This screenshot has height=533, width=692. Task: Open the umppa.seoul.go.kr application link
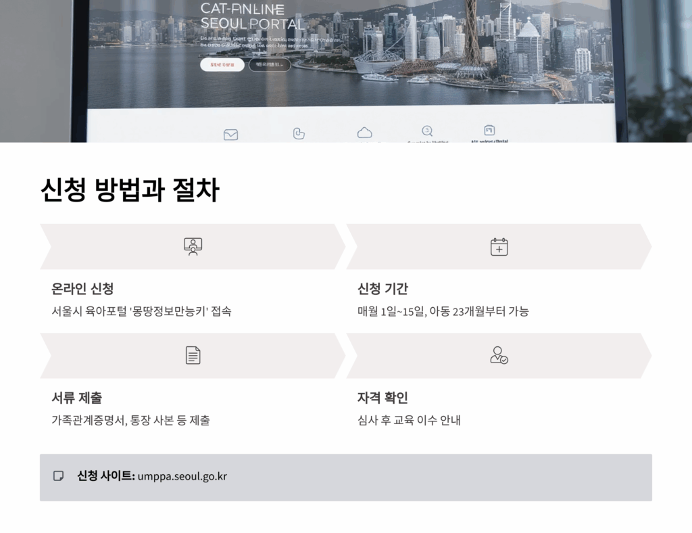(x=181, y=476)
